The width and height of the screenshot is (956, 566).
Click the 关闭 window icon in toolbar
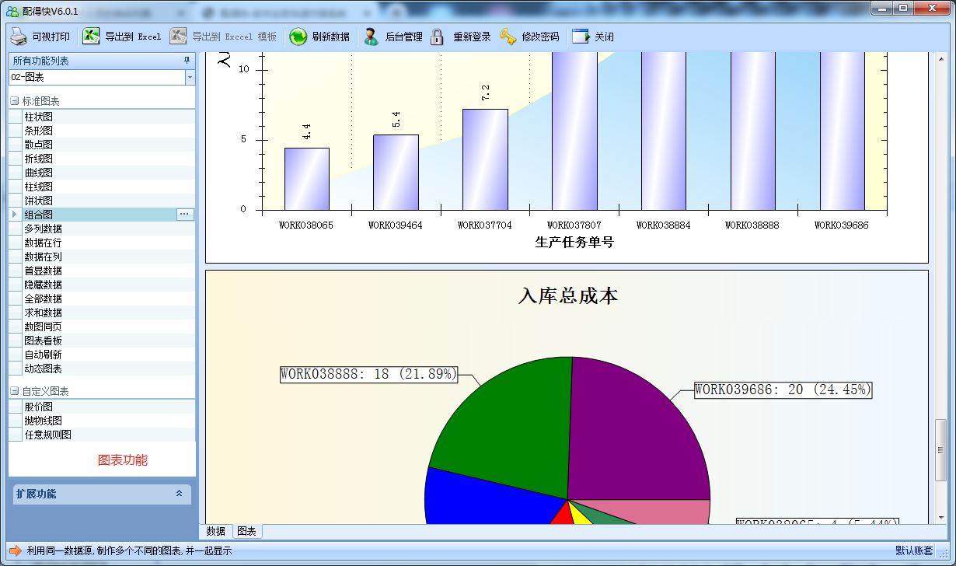click(581, 37)
